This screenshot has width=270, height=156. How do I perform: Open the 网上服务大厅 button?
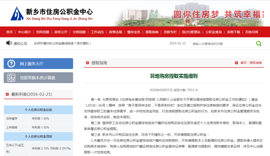[38, 63]
